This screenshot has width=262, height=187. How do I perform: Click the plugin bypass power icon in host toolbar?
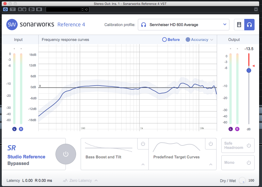tap(5, 9)
